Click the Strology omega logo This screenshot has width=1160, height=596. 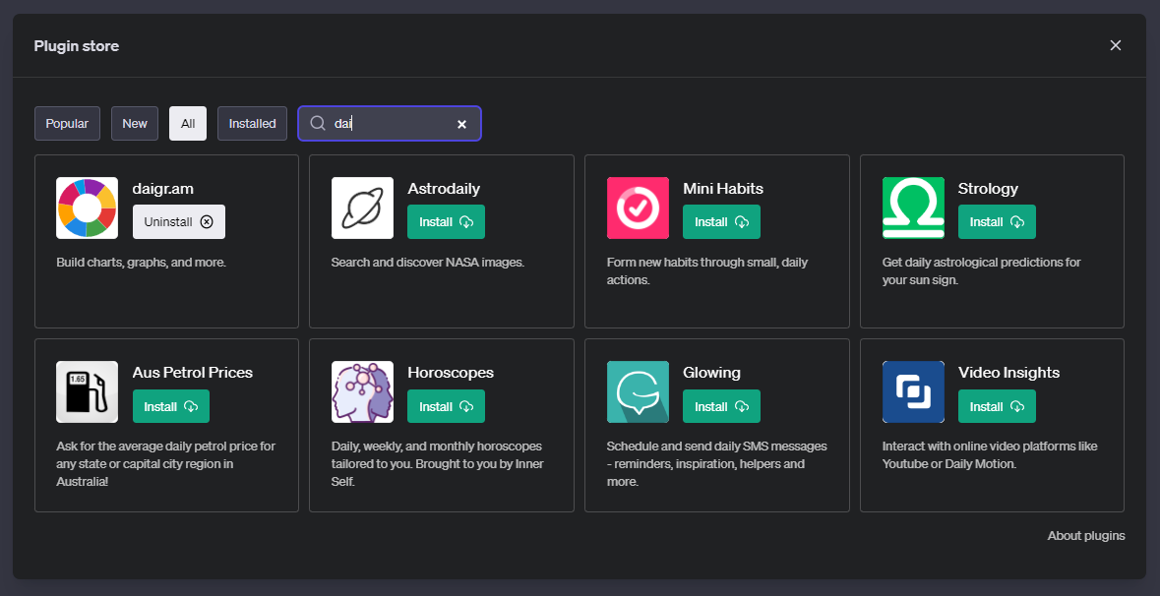pos(913,208)
